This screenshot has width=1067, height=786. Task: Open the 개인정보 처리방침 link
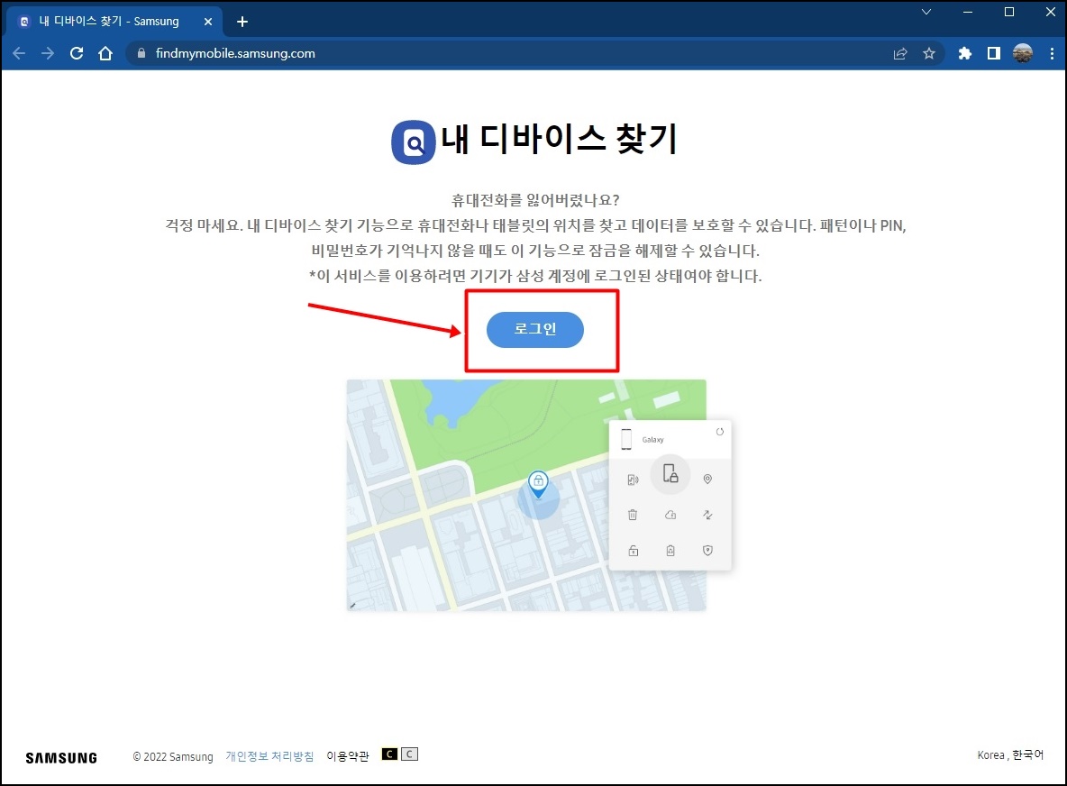[x=269, y=757]
